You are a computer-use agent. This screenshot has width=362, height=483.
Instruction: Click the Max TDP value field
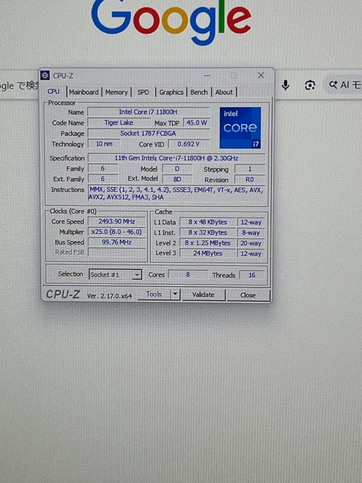click(197, 123)
